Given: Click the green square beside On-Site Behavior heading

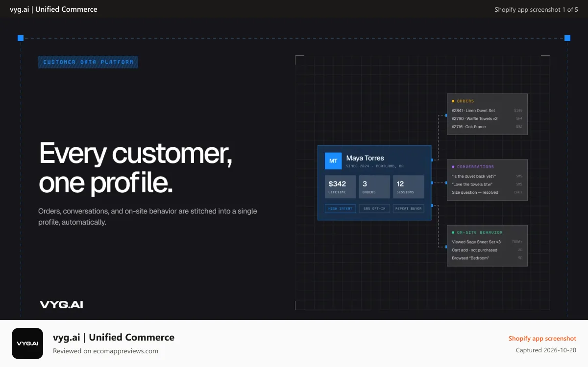Looking at the screenshot, I should (x=453, y=232).
